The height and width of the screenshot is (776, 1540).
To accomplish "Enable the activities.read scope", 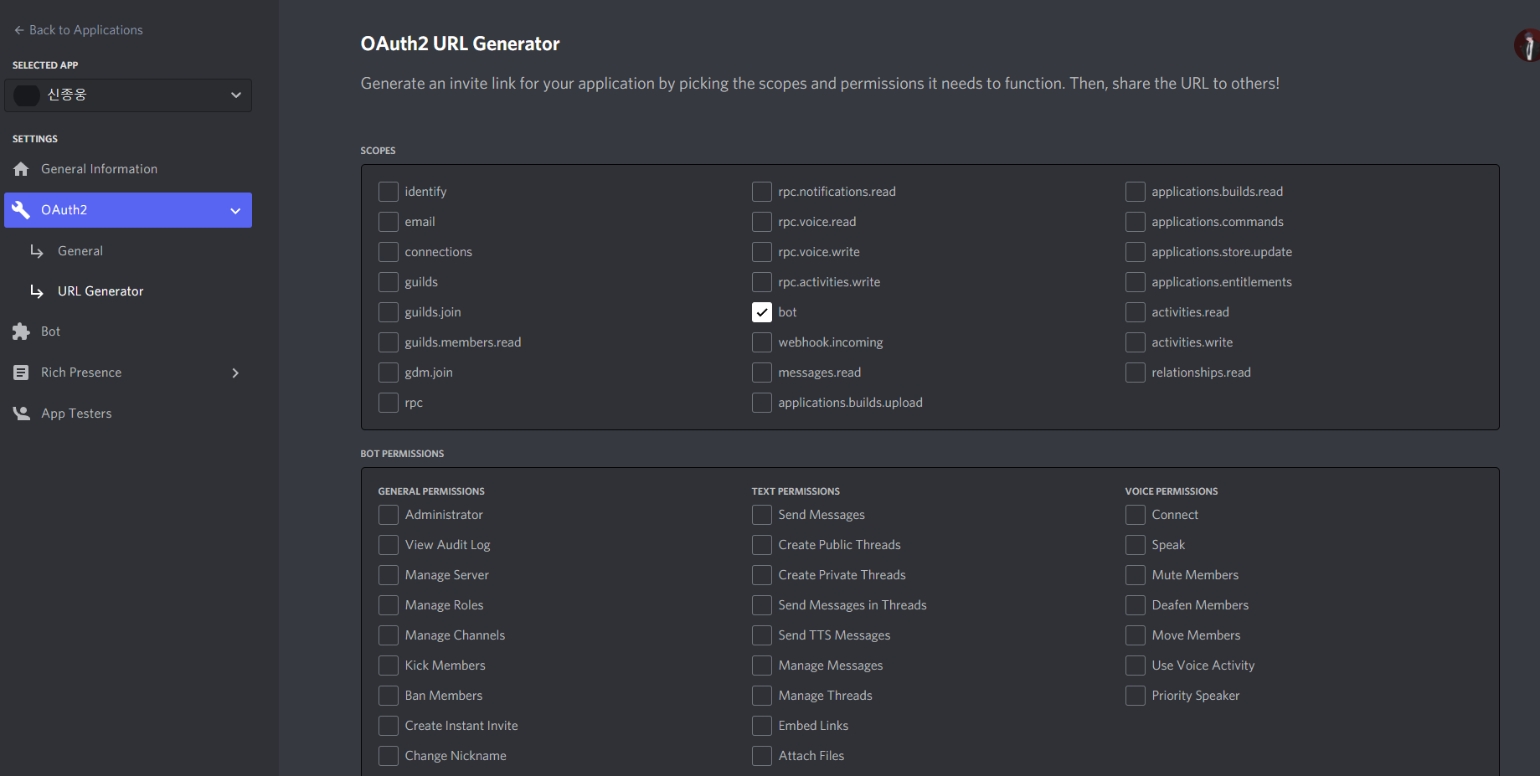I will (x=1136, y=312).
